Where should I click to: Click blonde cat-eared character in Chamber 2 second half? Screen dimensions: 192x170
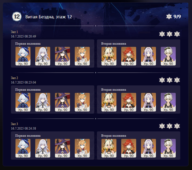[x=109, y=102]
